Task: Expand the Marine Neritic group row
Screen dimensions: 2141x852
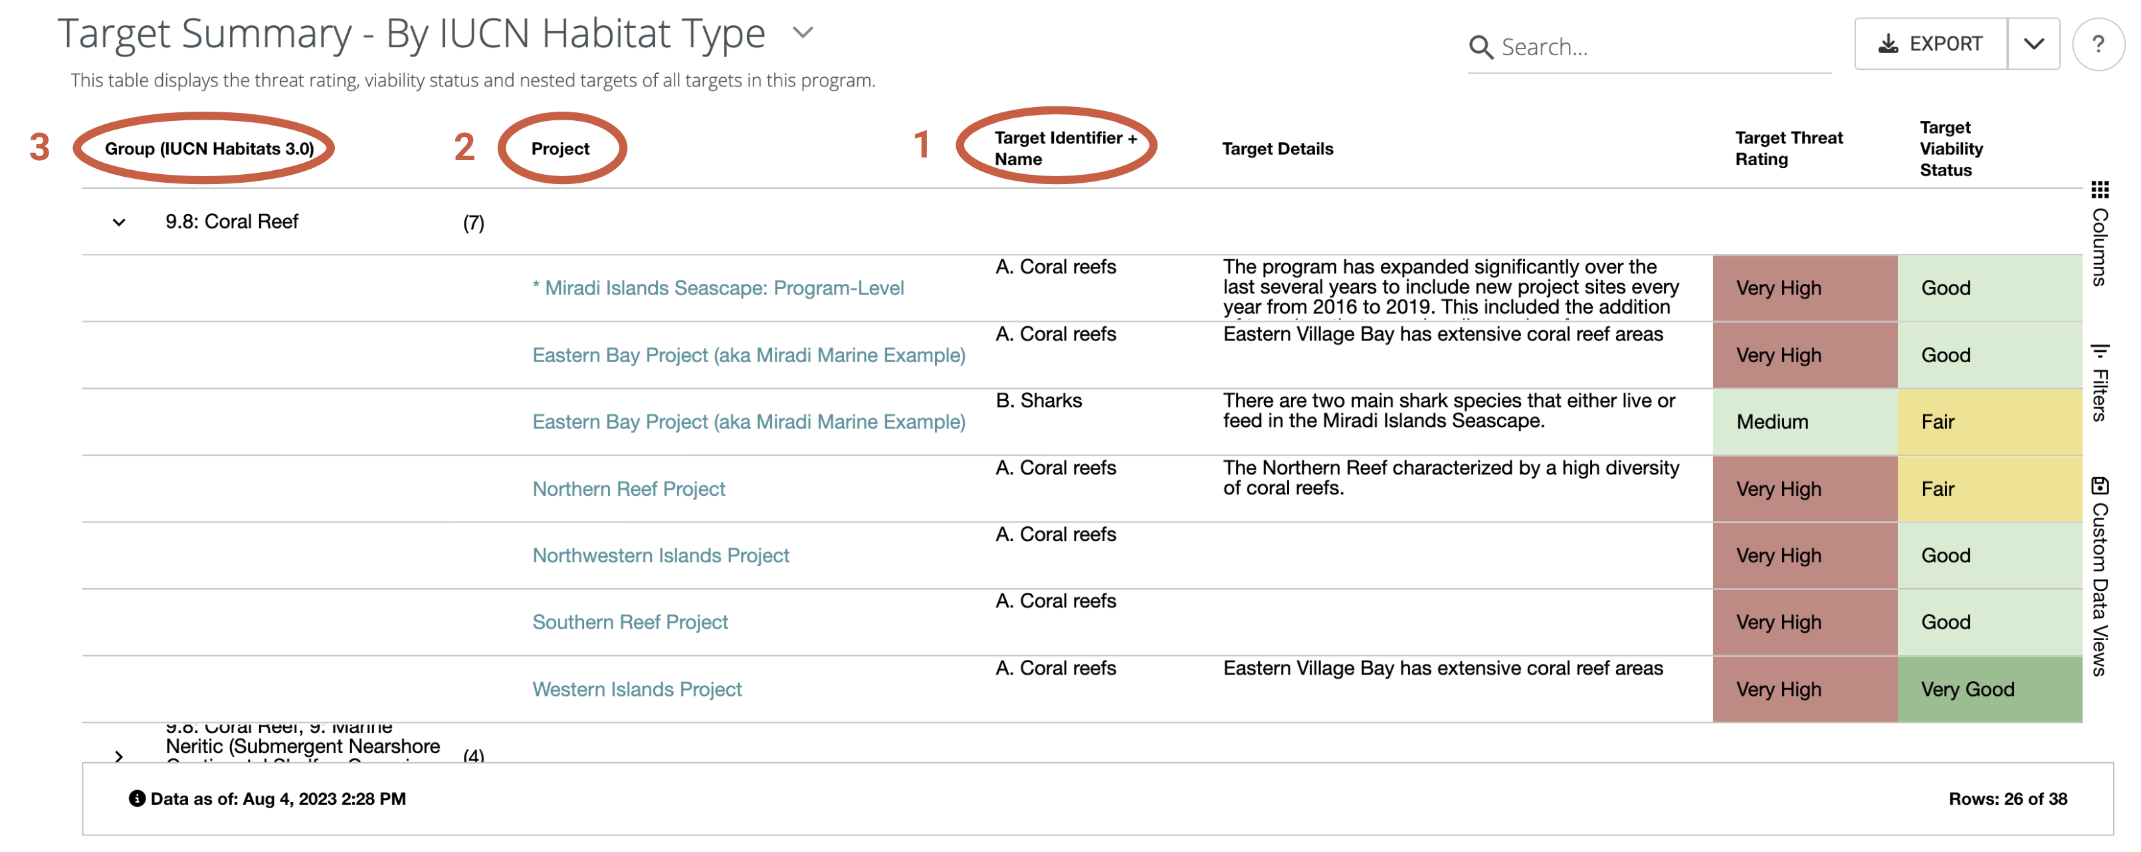Action: [x=119, y=755]
